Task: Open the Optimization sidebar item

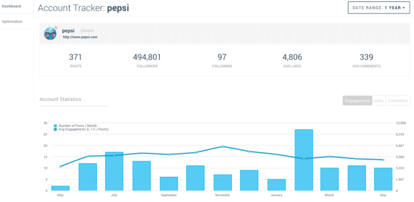Action: 12,21
